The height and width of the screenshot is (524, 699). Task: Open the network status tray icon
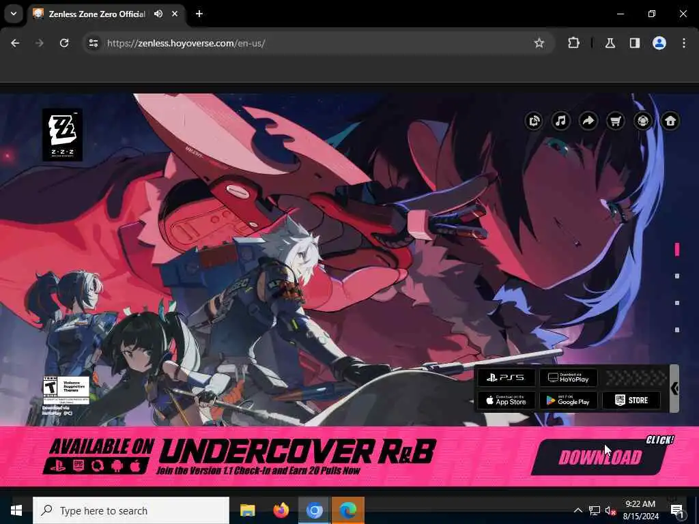pyautogui.click(x=595, y=510)
